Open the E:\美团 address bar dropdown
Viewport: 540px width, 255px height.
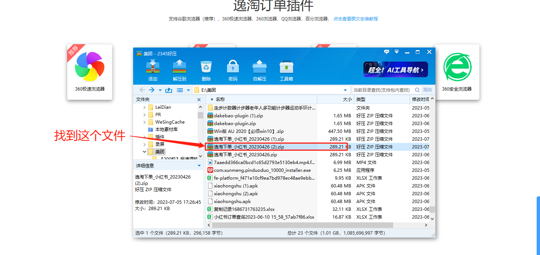click(345, 90)
